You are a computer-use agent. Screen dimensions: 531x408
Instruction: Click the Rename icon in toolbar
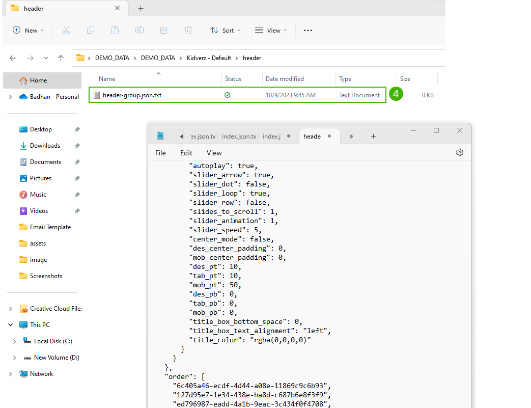click(x=139, y=31)
